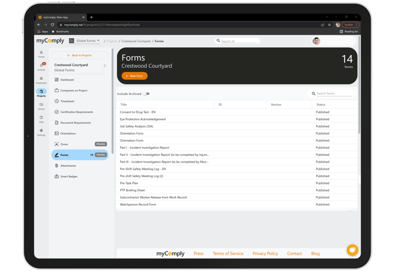Bookmark page with star icon
396x272 pixels.
coord(329,25)
